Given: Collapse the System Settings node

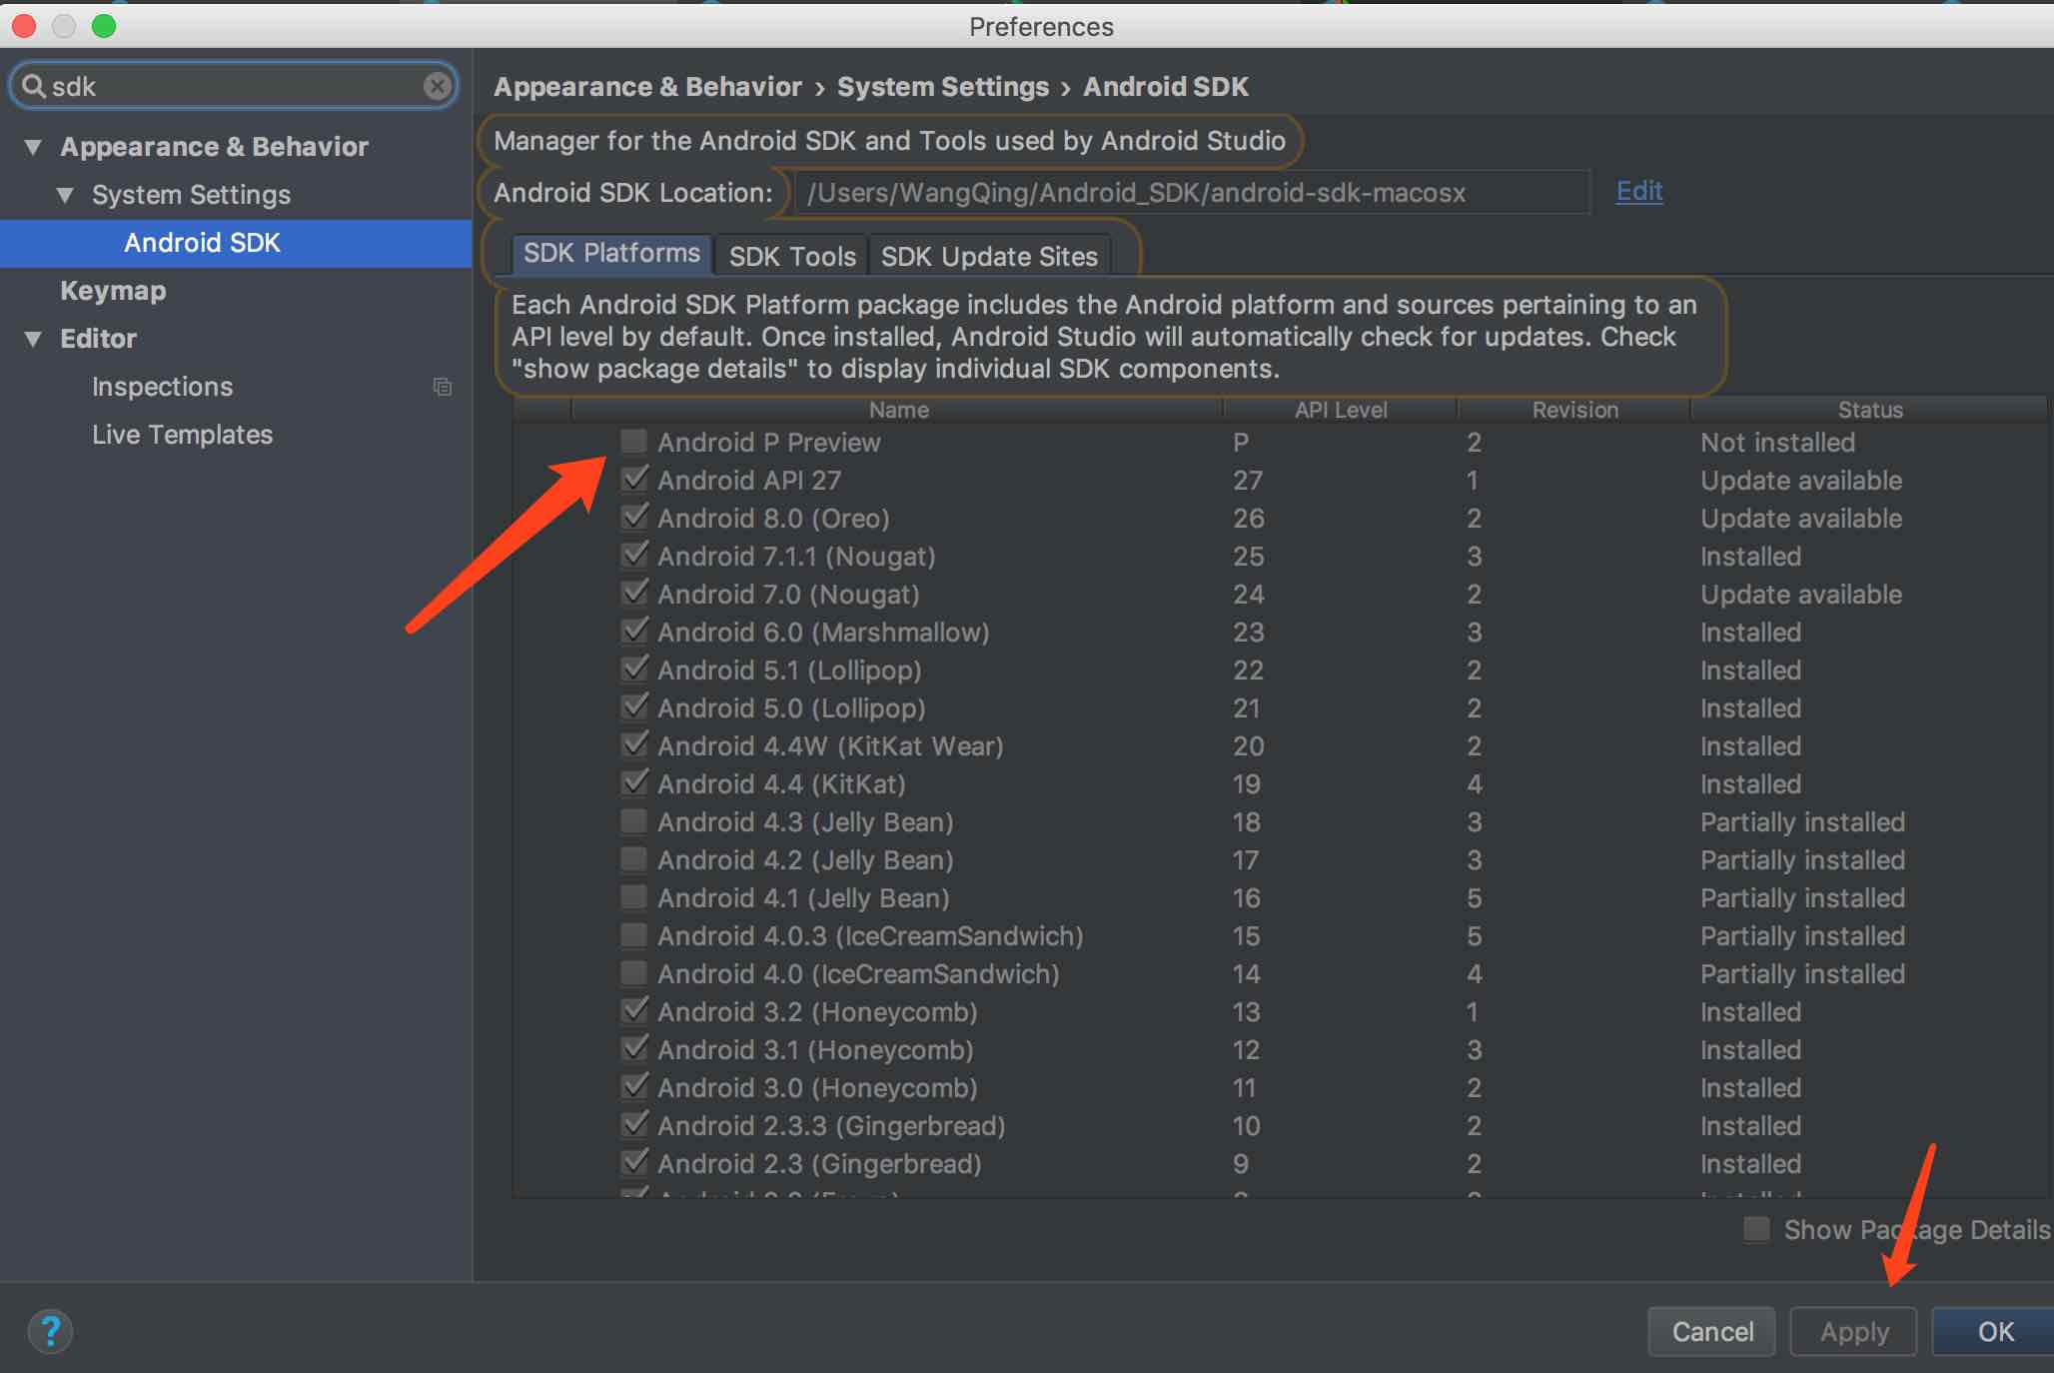Looking at the screenshot, I should click(65, 195).
